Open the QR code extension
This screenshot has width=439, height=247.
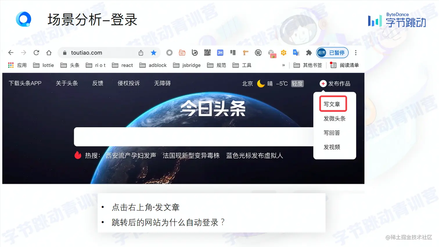click(207, 53)
